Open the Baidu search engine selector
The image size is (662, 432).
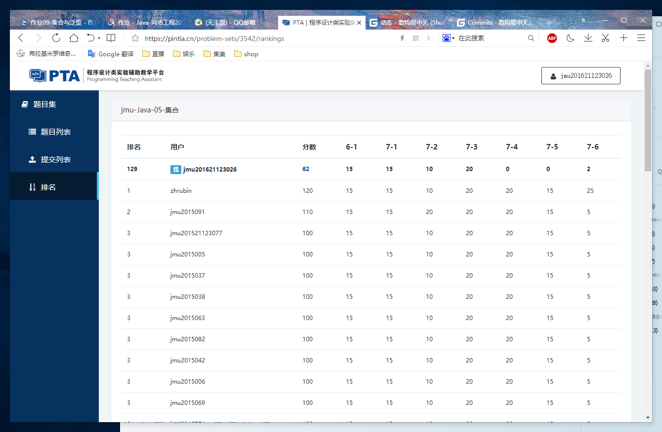pyautogui.click(x=448, y=38)
